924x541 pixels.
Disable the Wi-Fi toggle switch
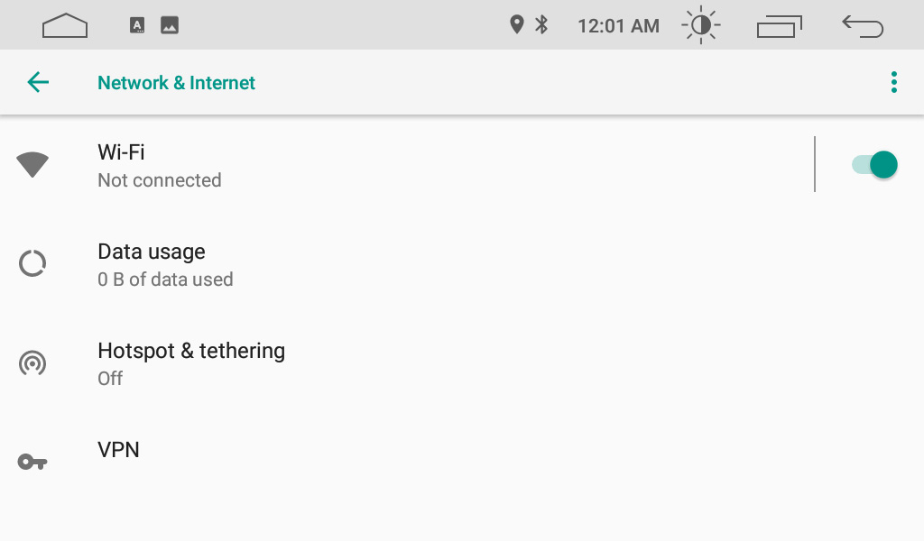tap(873, 164)
